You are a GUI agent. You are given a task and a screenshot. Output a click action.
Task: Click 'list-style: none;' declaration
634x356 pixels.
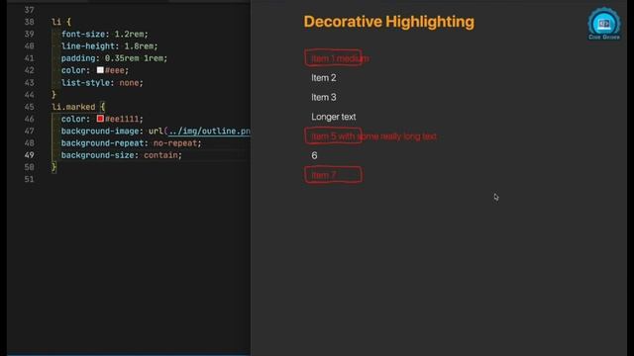(102, 83)
